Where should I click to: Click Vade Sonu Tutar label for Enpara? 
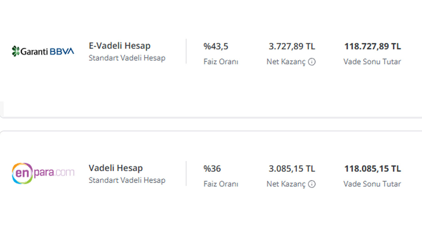[372, 184]
